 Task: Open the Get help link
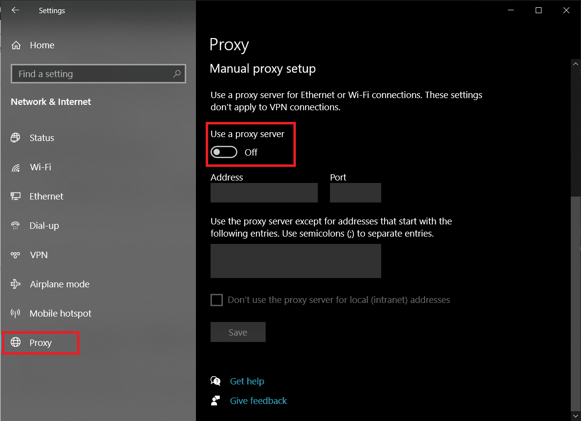click(247, 381)
